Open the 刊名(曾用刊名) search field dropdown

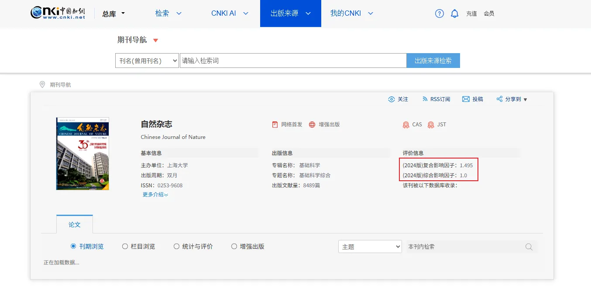coord(147,61)
